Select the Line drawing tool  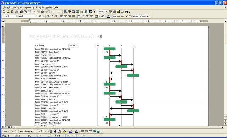click(34, 131)
